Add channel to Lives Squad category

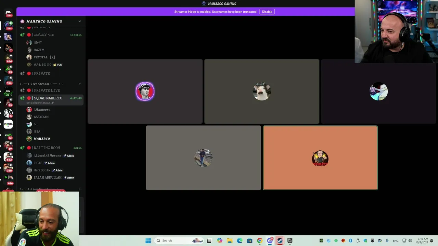pyautogui.click(x=80, y=189)
